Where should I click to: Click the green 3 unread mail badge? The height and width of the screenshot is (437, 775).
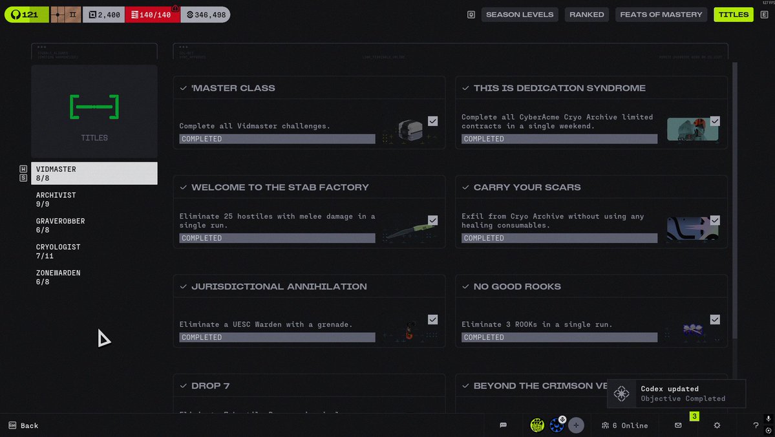694,416
